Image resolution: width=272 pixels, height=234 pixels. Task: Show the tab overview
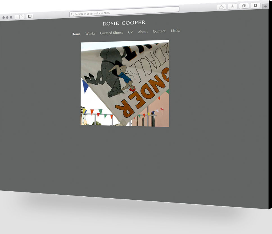coord(244,6)
